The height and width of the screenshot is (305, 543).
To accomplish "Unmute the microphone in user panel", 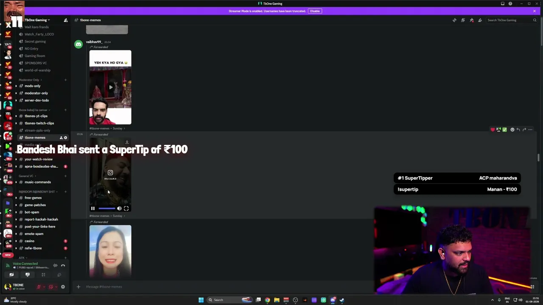I will (39, 287).
